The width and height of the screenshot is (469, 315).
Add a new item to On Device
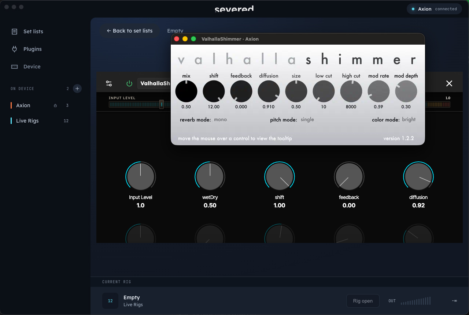point(77,89)
